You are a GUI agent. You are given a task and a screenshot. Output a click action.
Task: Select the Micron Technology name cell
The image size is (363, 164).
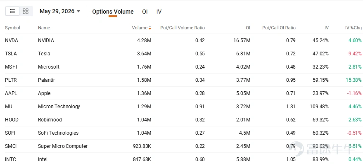click(59, 107)
